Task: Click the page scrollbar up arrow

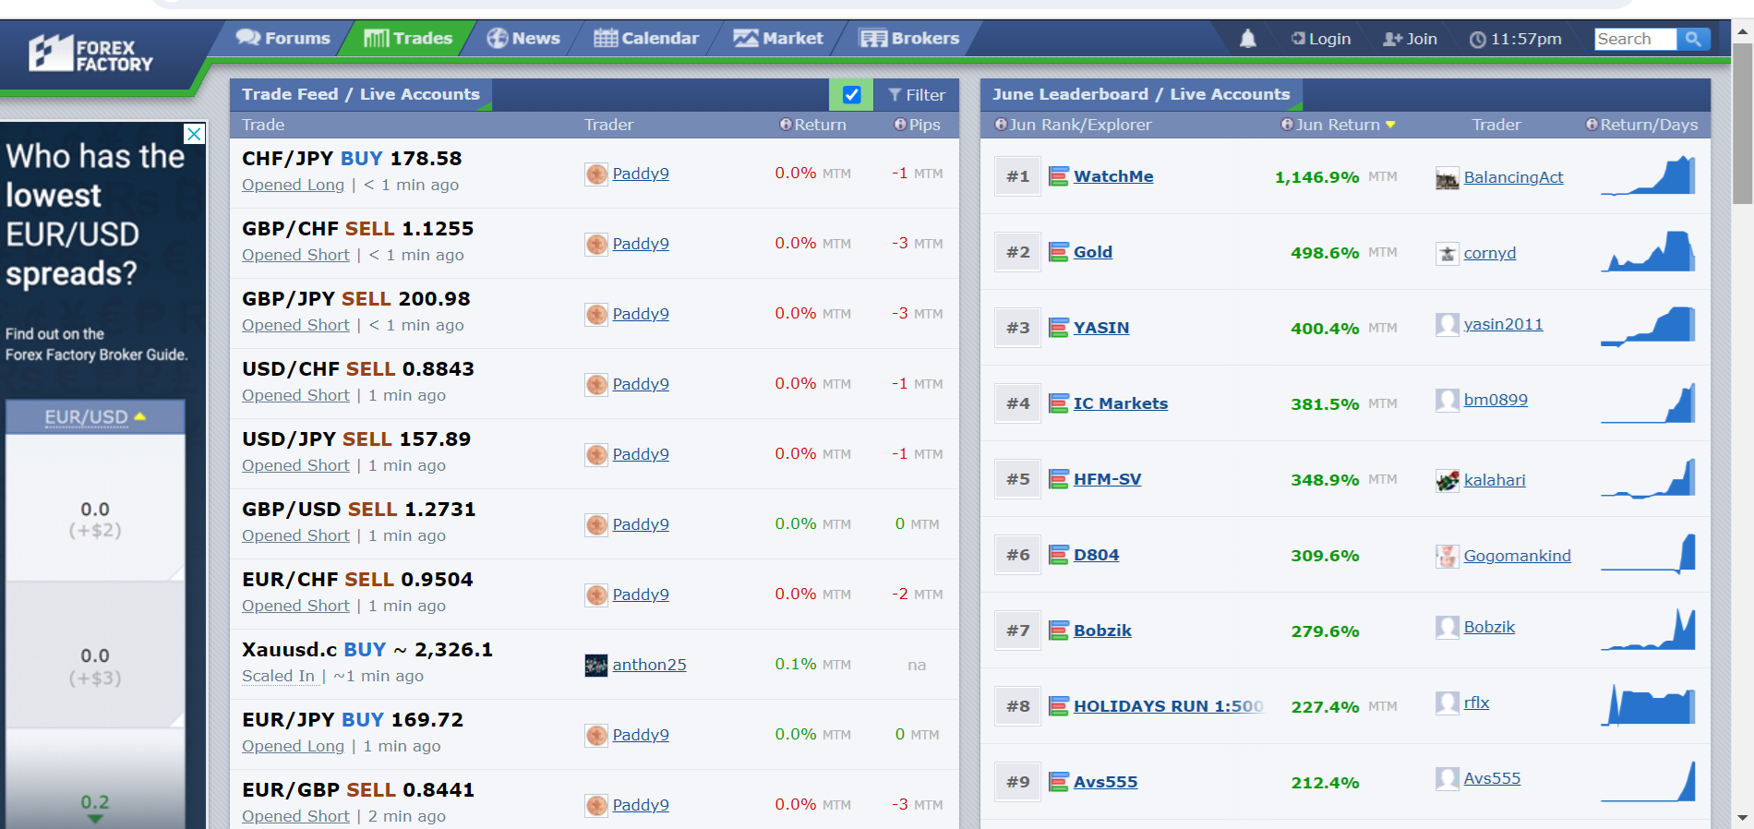Action: click(1743, 30)
